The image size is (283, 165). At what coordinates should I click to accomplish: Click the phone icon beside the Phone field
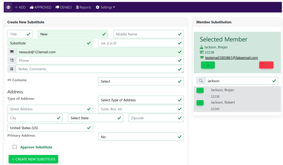click(x=12, y=60)
